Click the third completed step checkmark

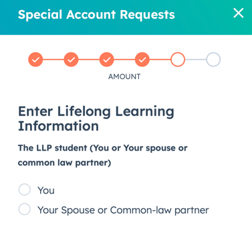coord(107,60)
